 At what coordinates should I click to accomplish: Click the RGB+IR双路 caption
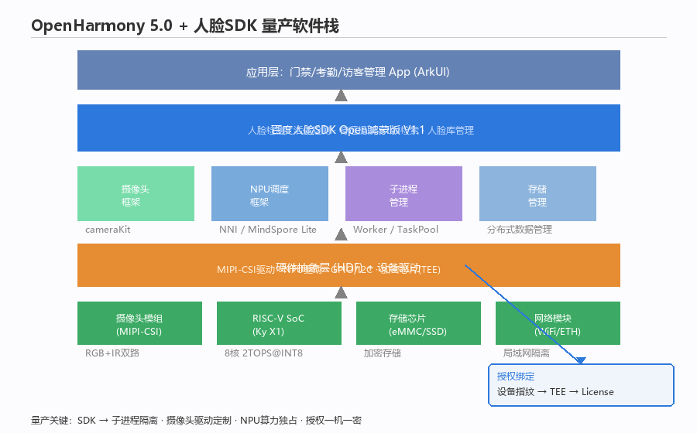tap(112, 353)
